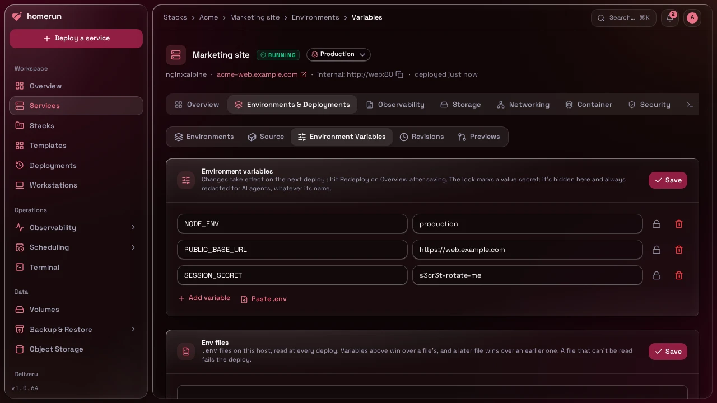Click the Marketing site server icon
This screenshot has height=403, width=717.
tap(176, 55)
